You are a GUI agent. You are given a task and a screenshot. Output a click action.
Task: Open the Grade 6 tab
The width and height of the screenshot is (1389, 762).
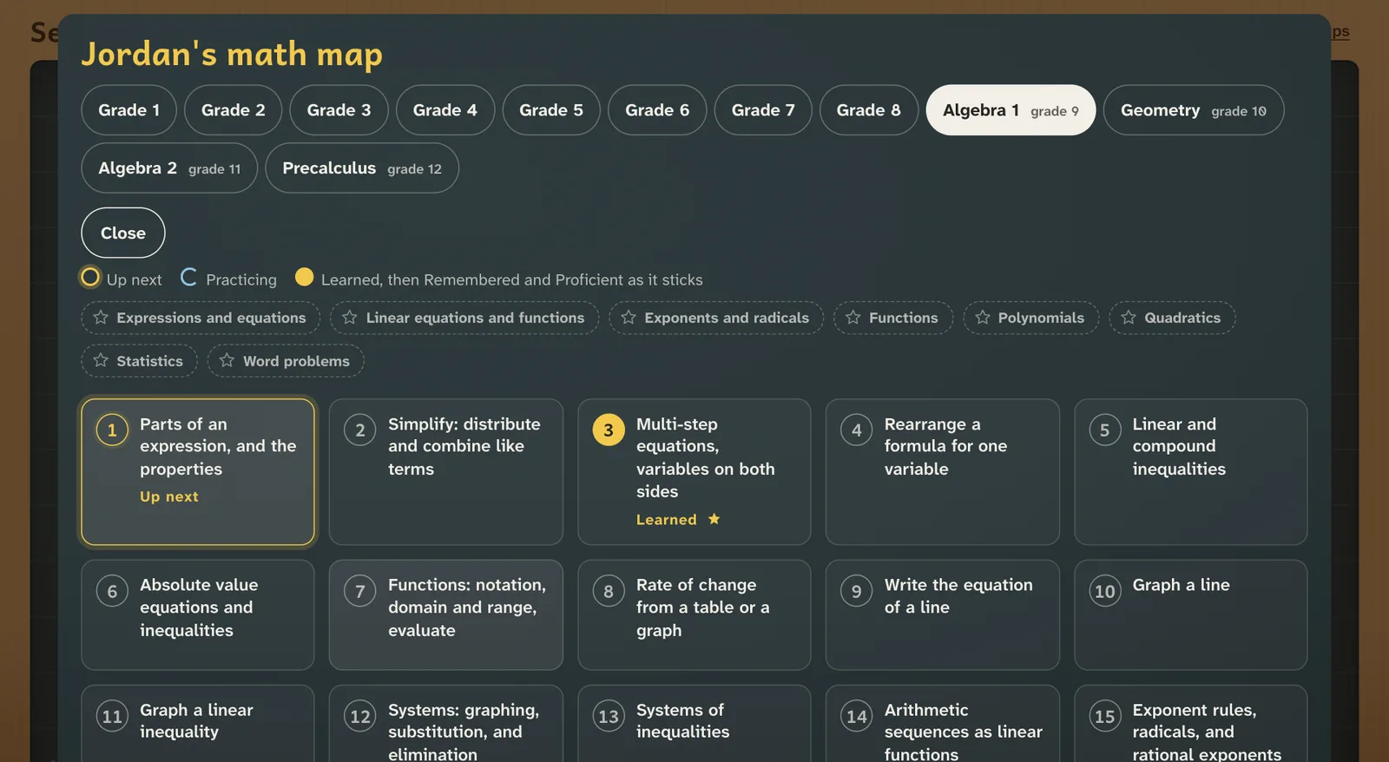pos(657,110)
